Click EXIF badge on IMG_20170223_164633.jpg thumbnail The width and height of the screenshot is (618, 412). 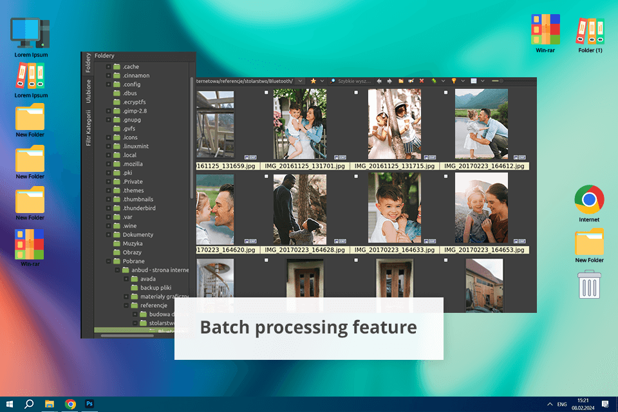pos(429,241)
